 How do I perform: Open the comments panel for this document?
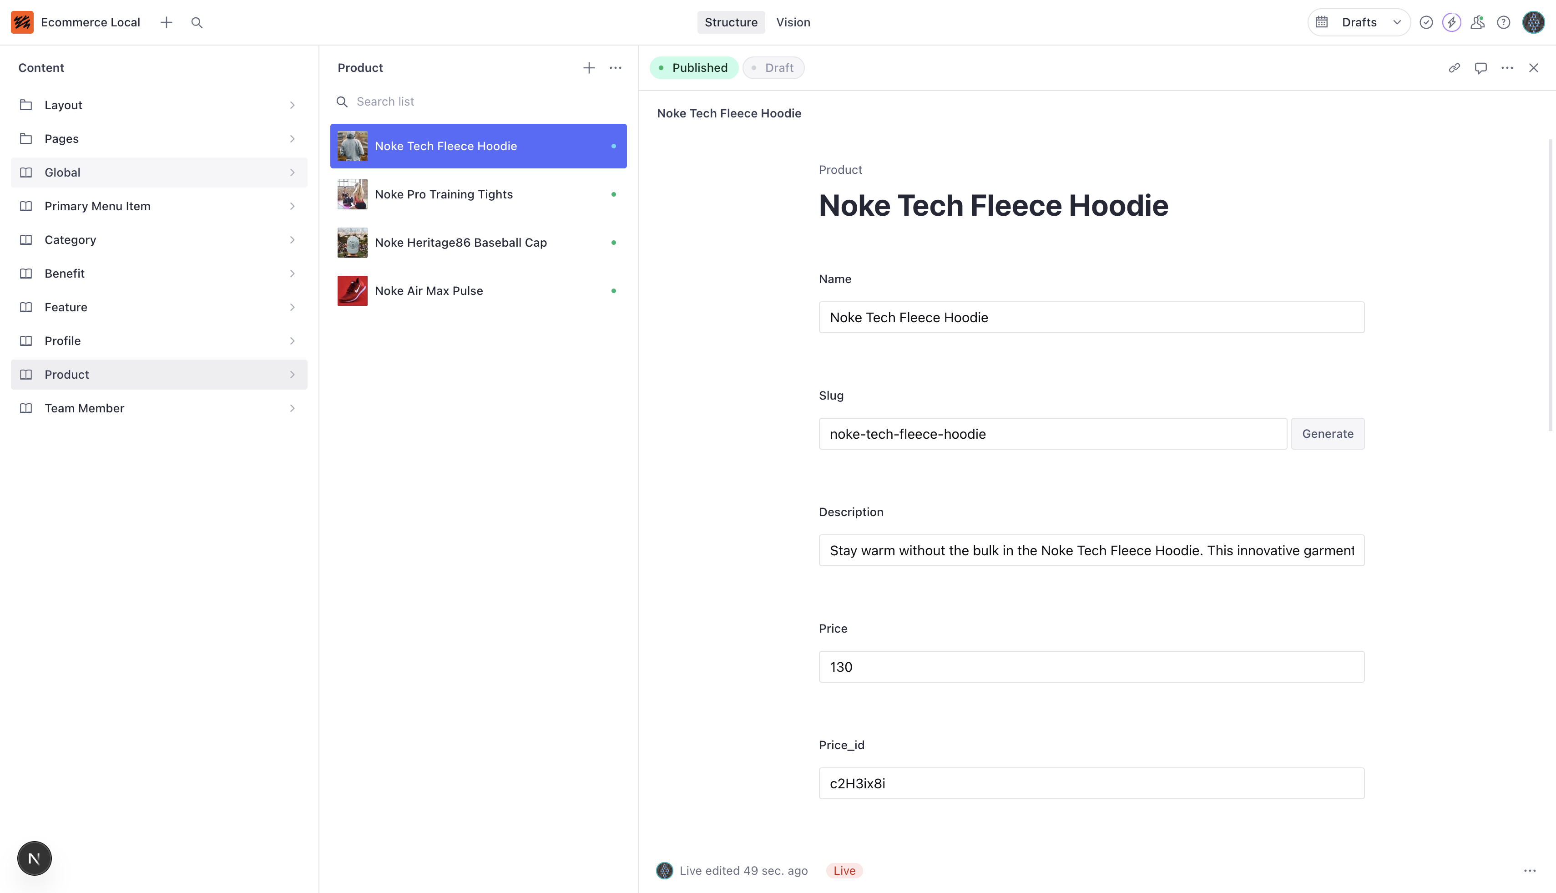(1480, 67)
